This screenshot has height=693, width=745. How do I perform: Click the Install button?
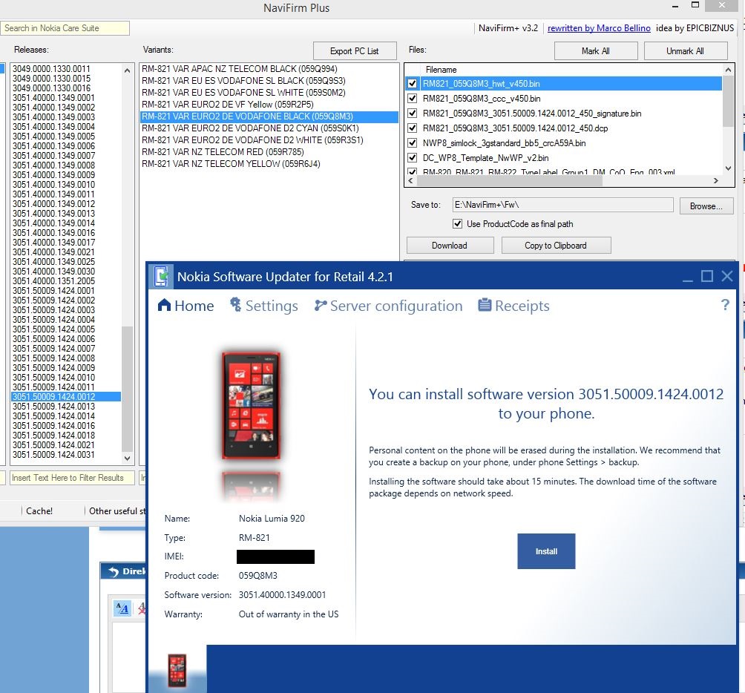546,551
